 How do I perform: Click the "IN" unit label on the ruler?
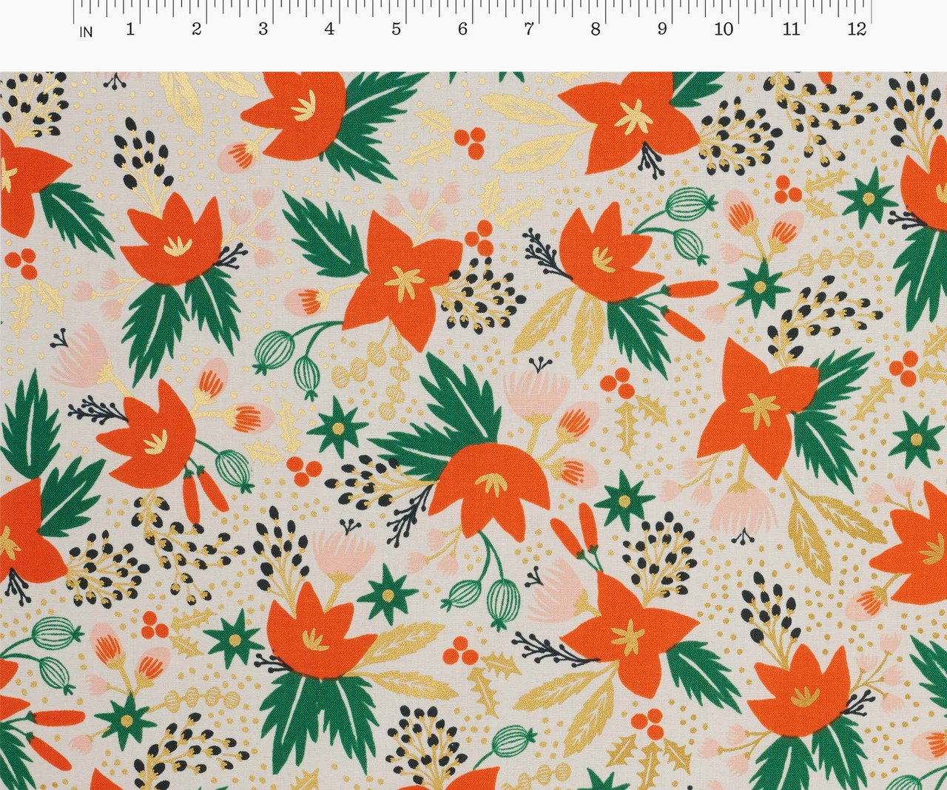87,32
